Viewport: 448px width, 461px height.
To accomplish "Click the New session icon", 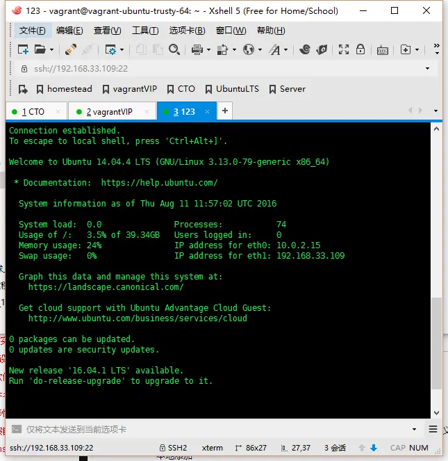I will click(x=23, y=49).
